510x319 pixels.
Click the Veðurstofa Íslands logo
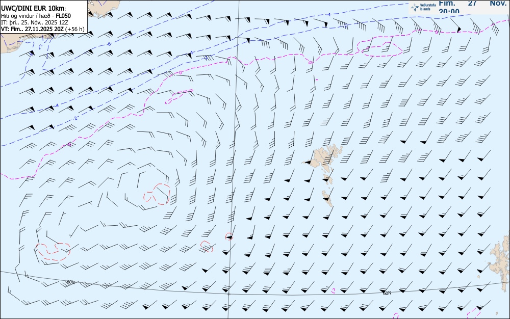[x=423, y=7]
